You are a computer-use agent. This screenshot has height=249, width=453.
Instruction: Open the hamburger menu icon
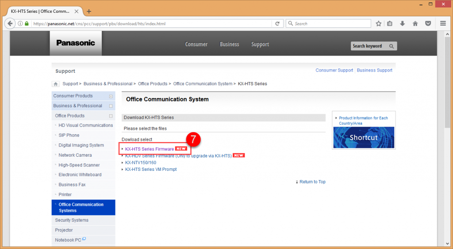click(443, 24)
